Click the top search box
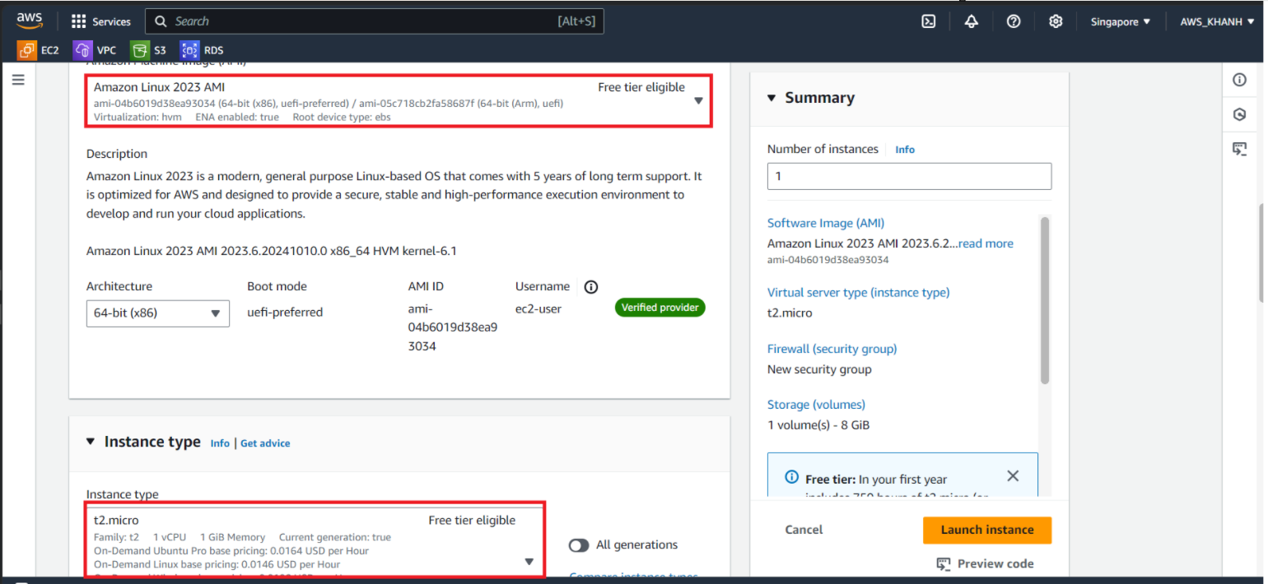 coord(375,21)
